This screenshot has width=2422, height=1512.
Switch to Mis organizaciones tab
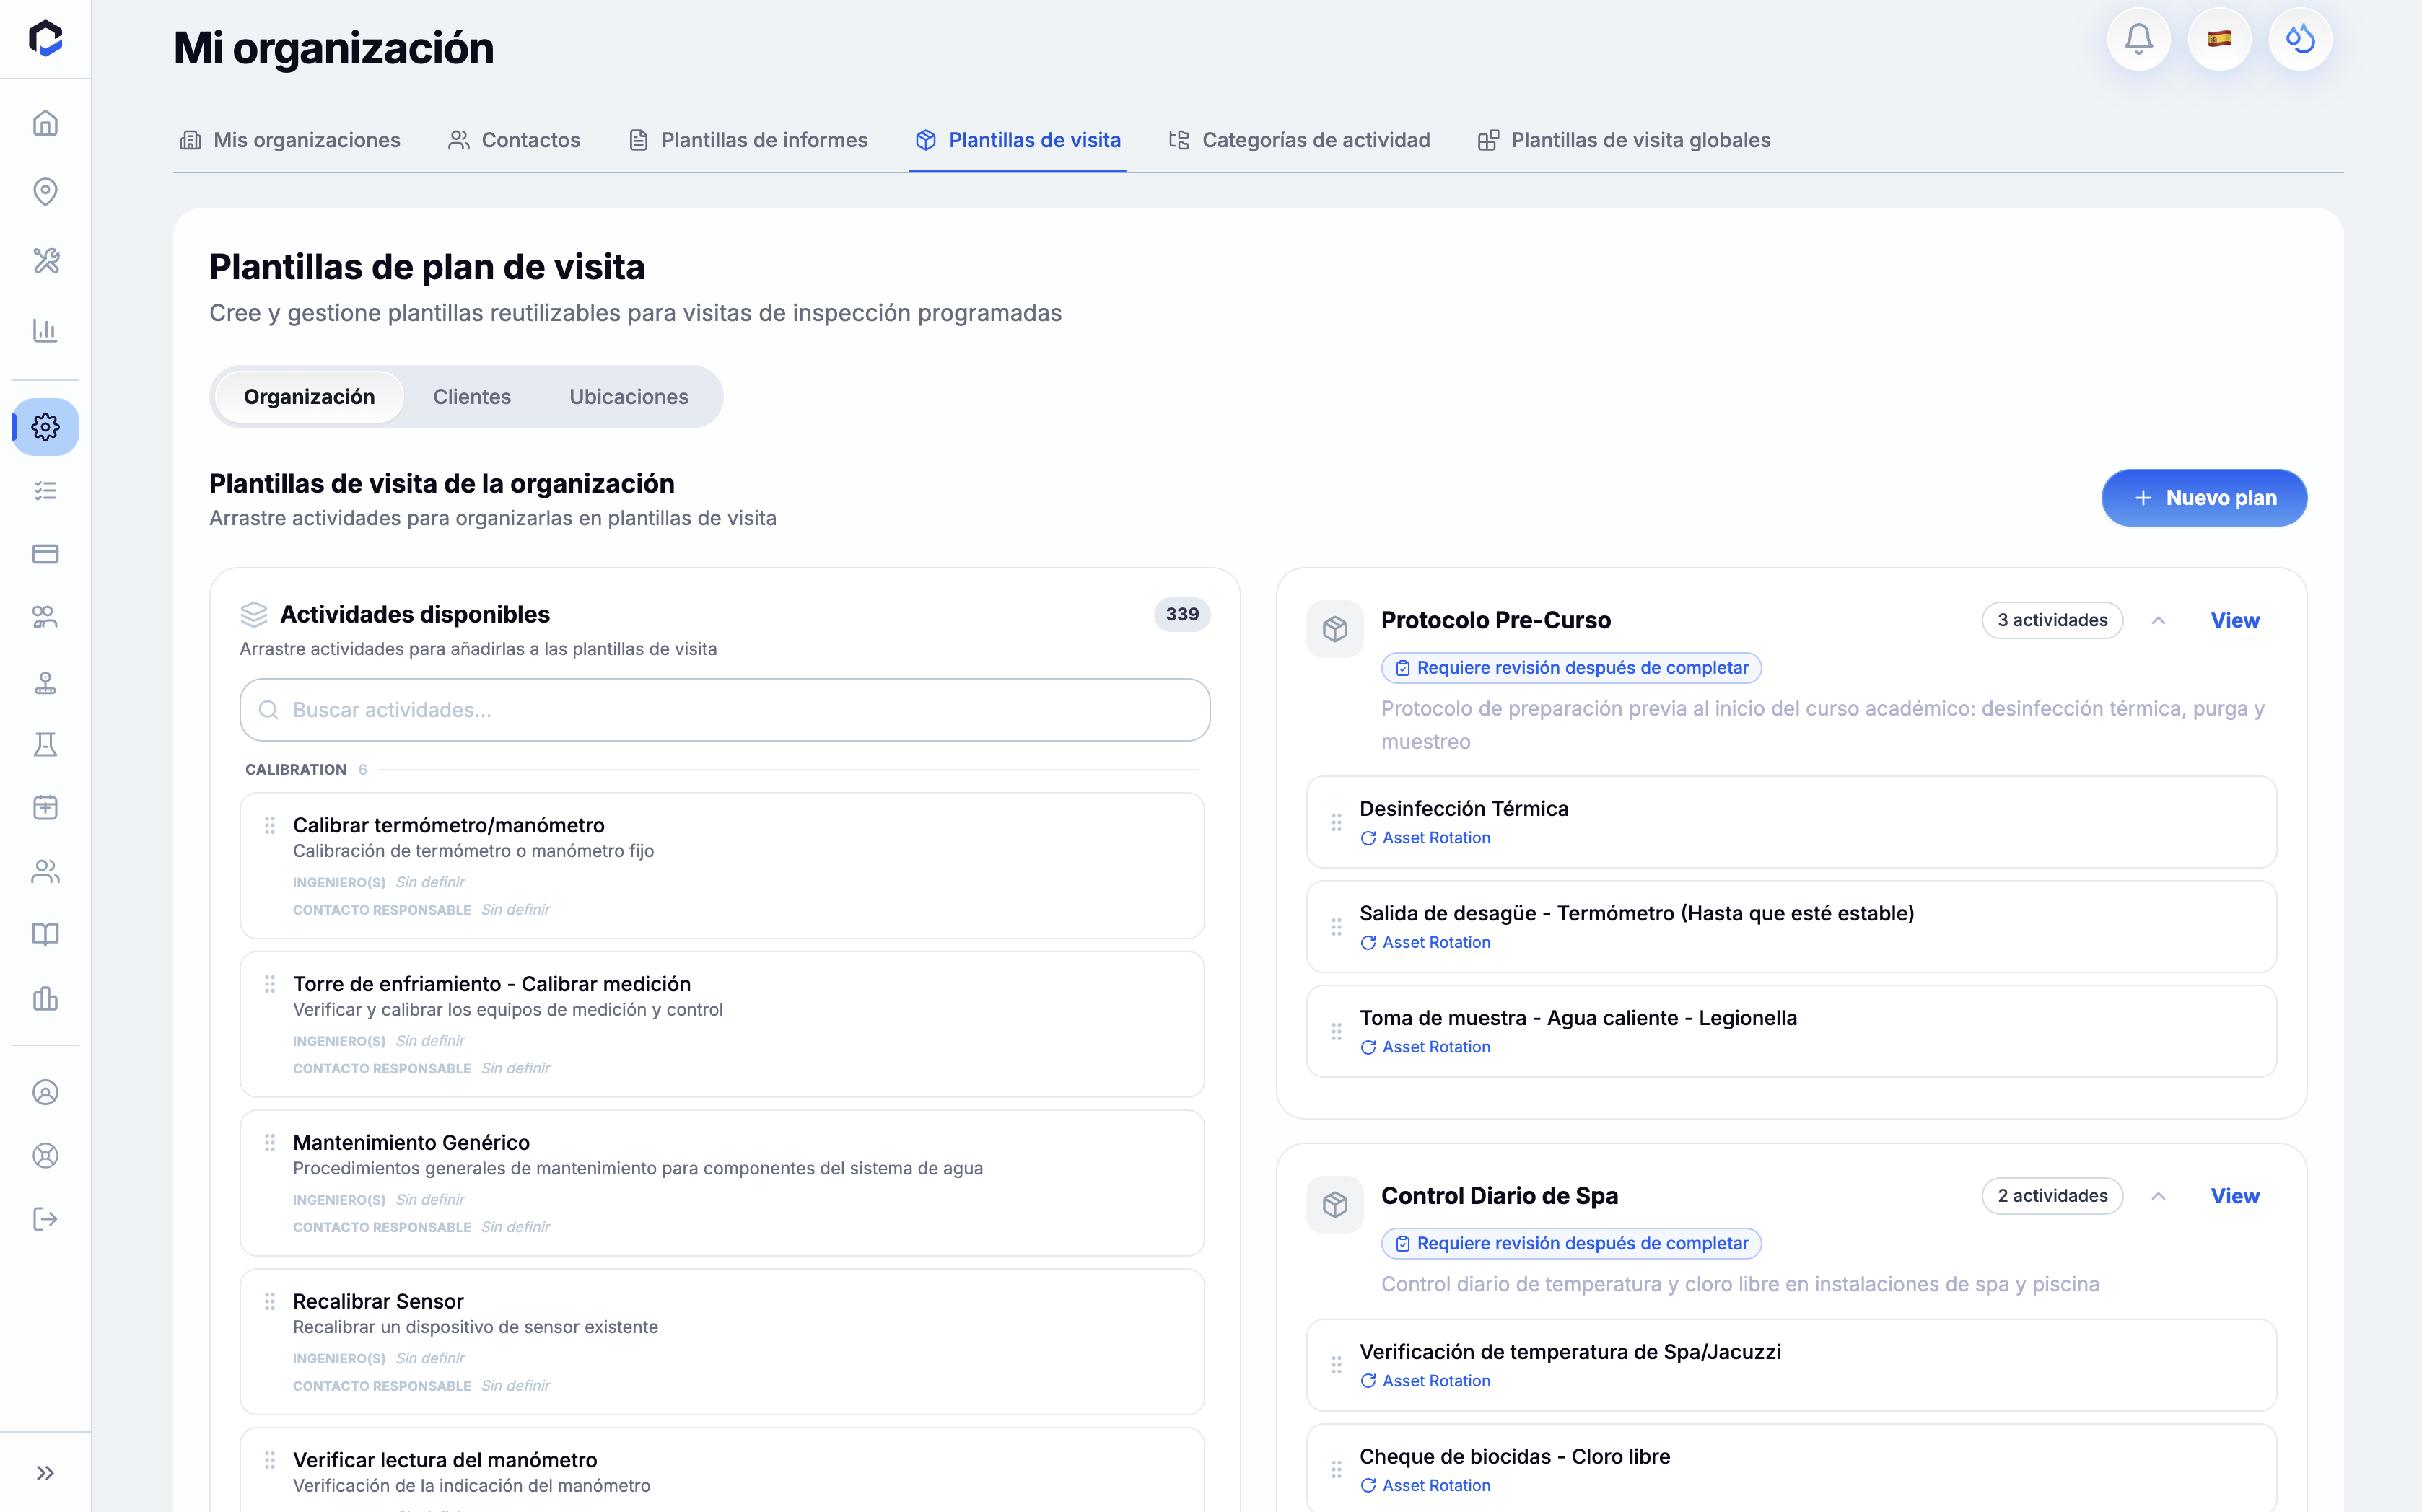(x=290, y=140)
